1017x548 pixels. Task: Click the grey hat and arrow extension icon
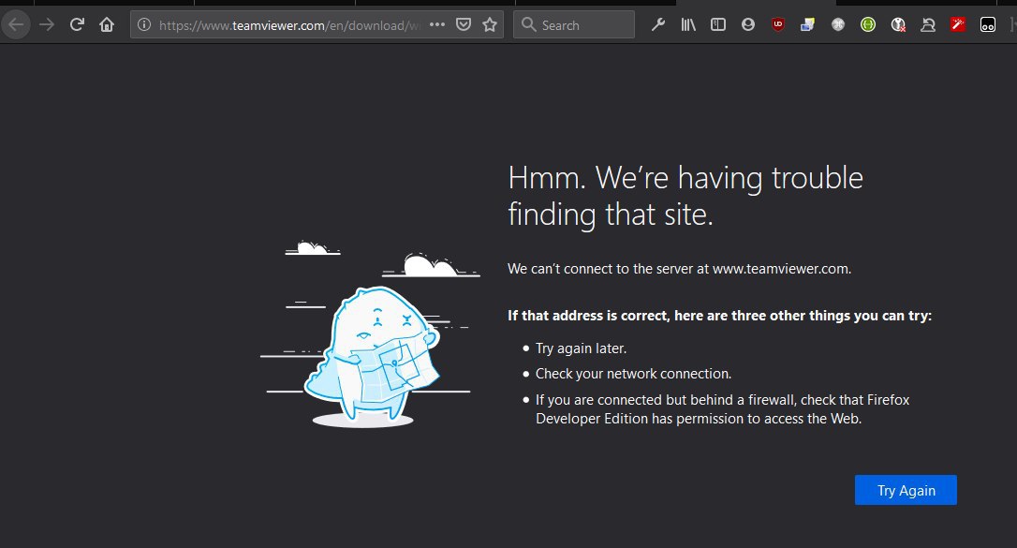point(928,25)
